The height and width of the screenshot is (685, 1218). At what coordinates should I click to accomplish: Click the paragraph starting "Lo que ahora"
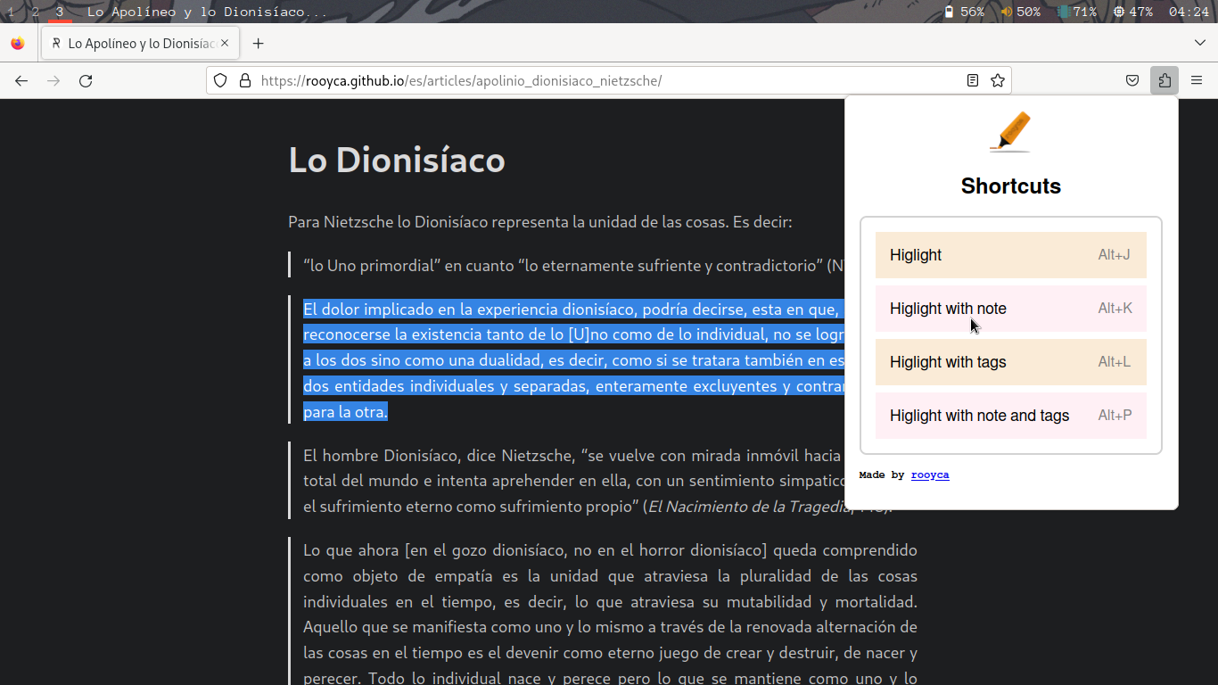tap(610, 613)
